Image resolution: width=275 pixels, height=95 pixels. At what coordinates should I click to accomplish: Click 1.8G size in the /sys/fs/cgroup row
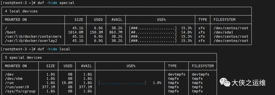50,91
